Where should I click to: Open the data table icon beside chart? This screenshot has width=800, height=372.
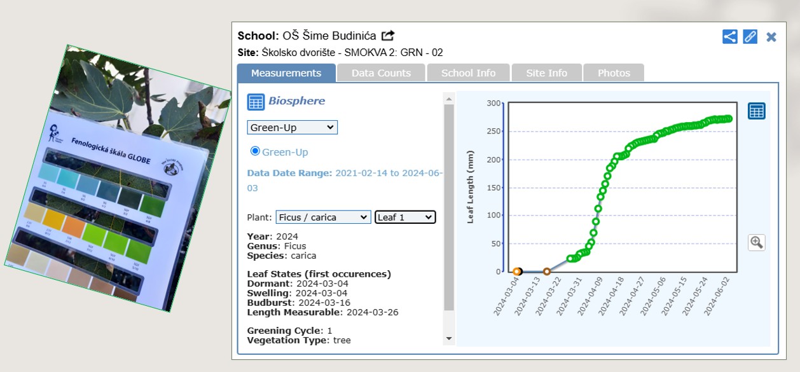click(756, 111)
